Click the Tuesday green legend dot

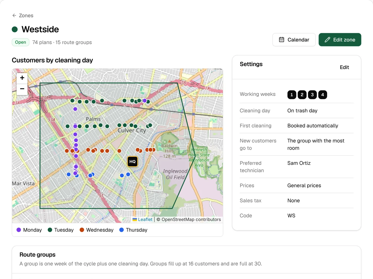pos(50,230)
